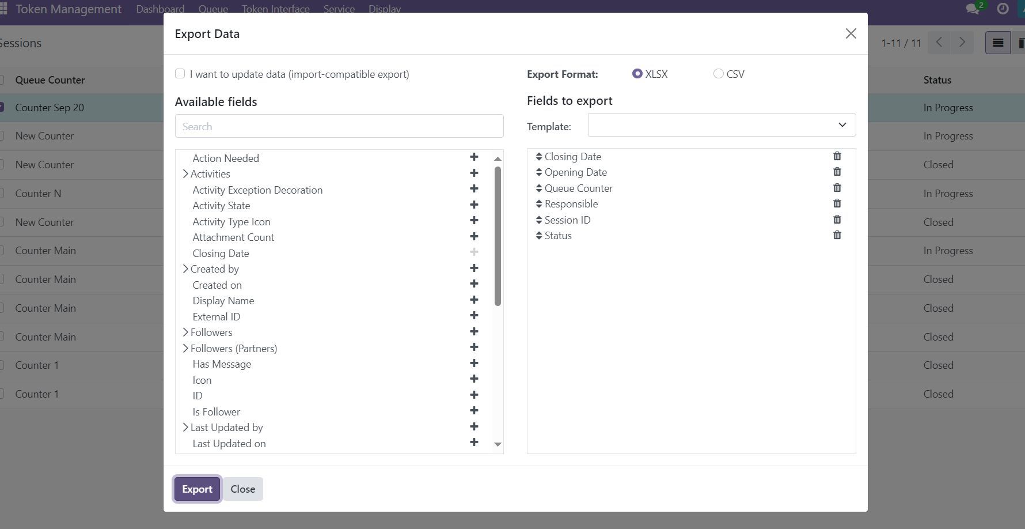Choose the XLSX export format option

[637, 74]
